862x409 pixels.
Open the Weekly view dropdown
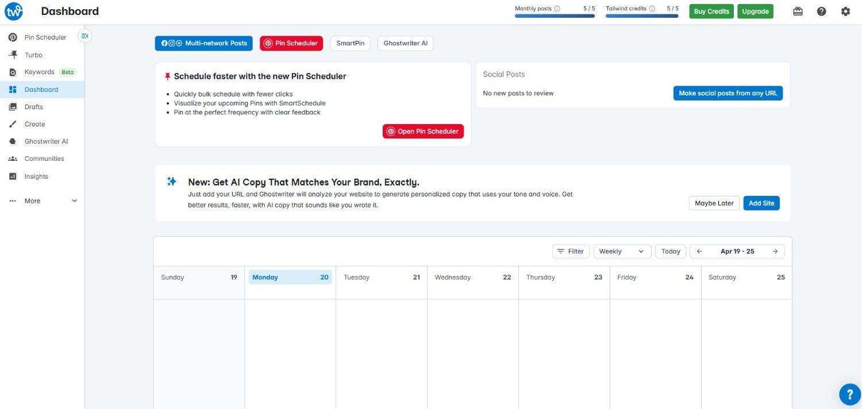coord(622,251)
